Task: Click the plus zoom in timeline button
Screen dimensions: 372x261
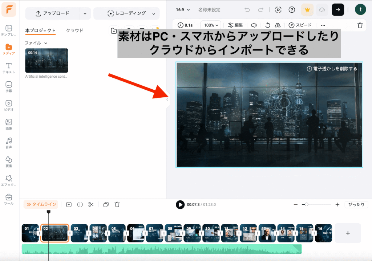Action: click(337, 204)
